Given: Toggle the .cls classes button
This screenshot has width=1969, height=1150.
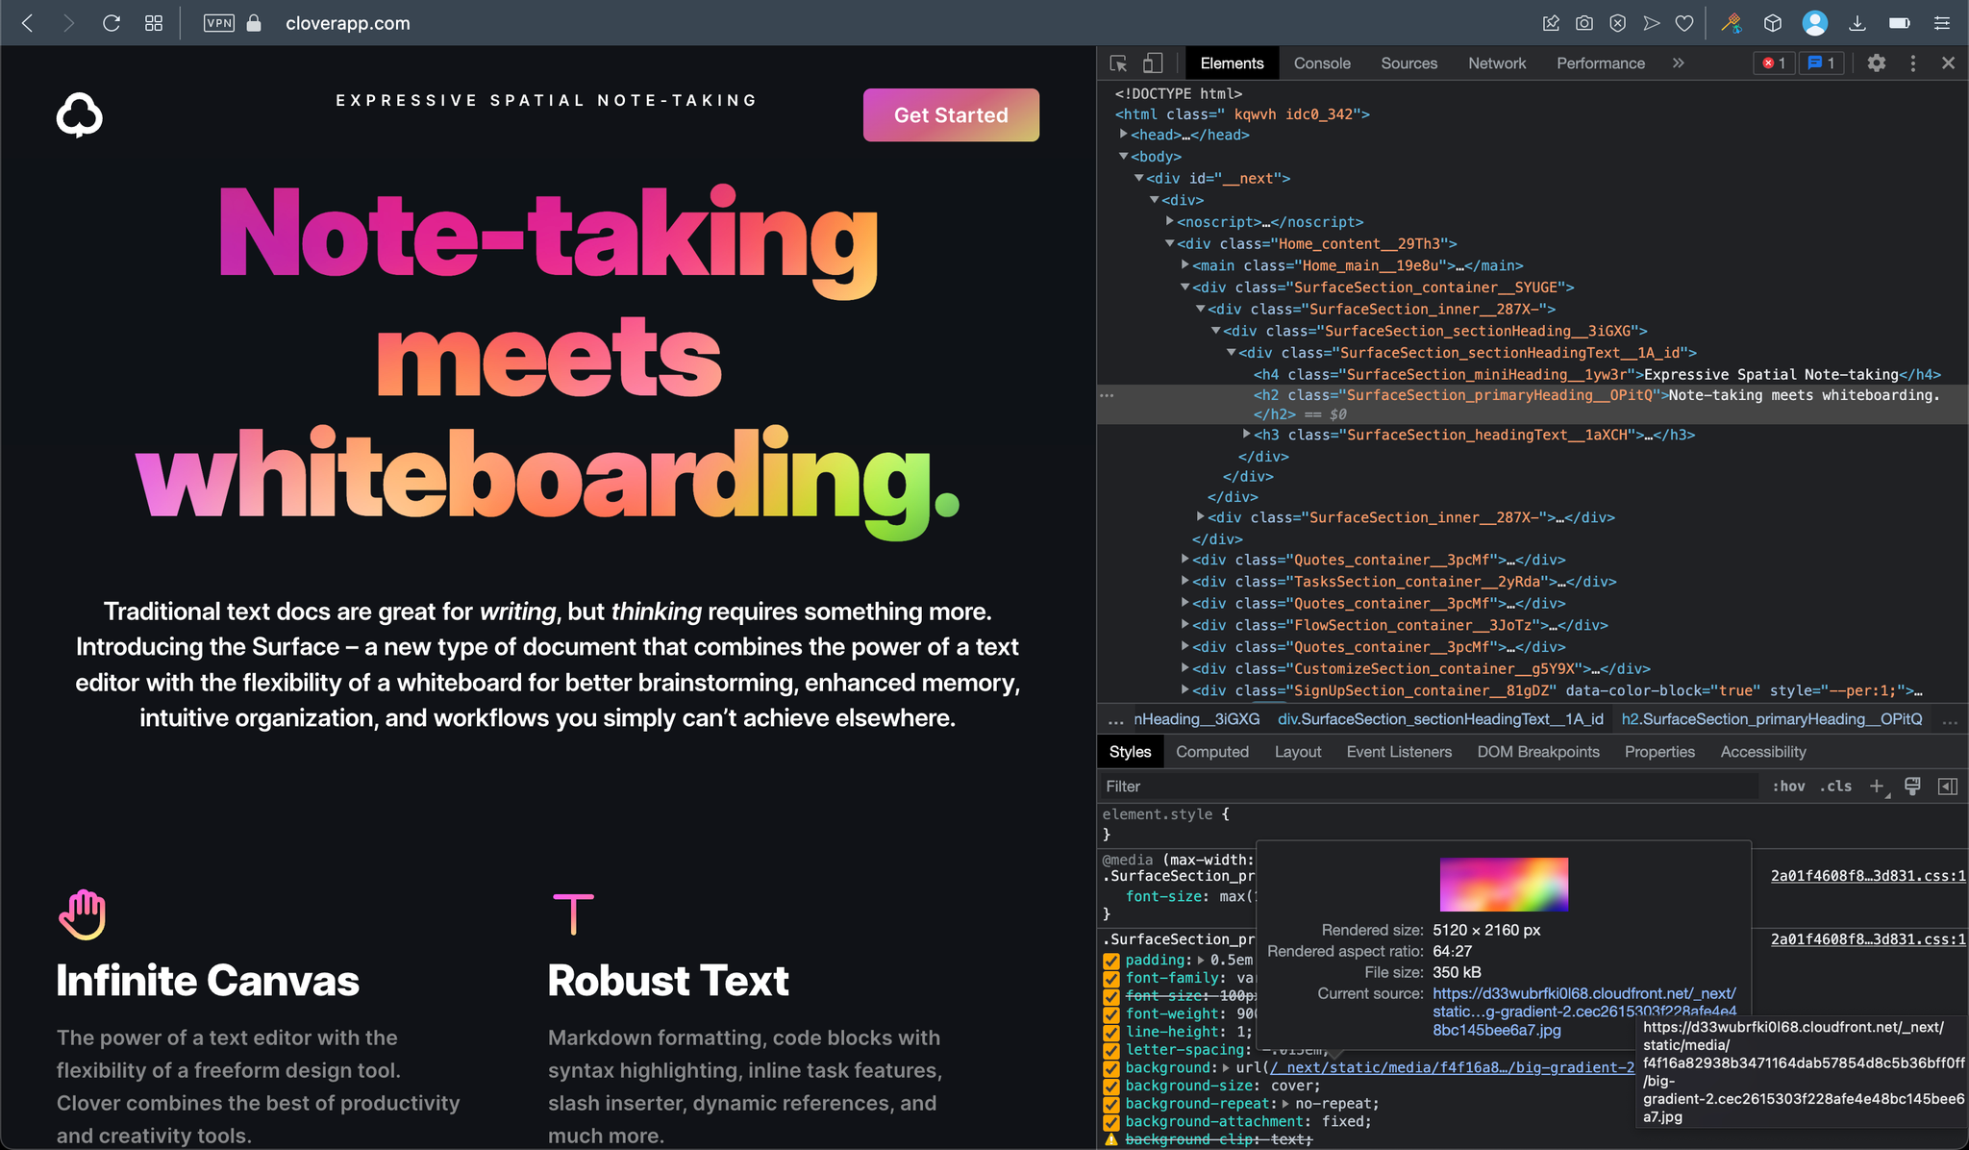Looking at the screenshot, I should pyautogui.click(x=1835, y=787).
